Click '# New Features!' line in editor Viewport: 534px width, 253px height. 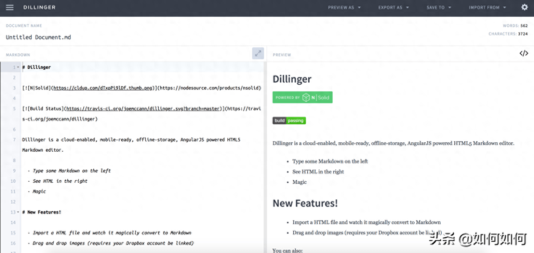coord(41,212)
